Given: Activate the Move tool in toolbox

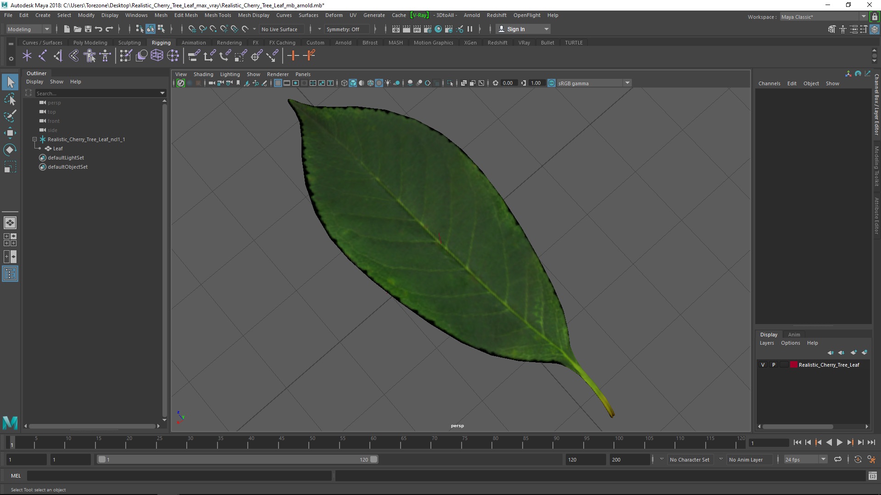Looking at the screenshot, I should point(10,133).
